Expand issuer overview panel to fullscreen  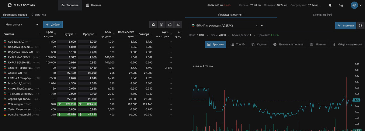point(361,26)
